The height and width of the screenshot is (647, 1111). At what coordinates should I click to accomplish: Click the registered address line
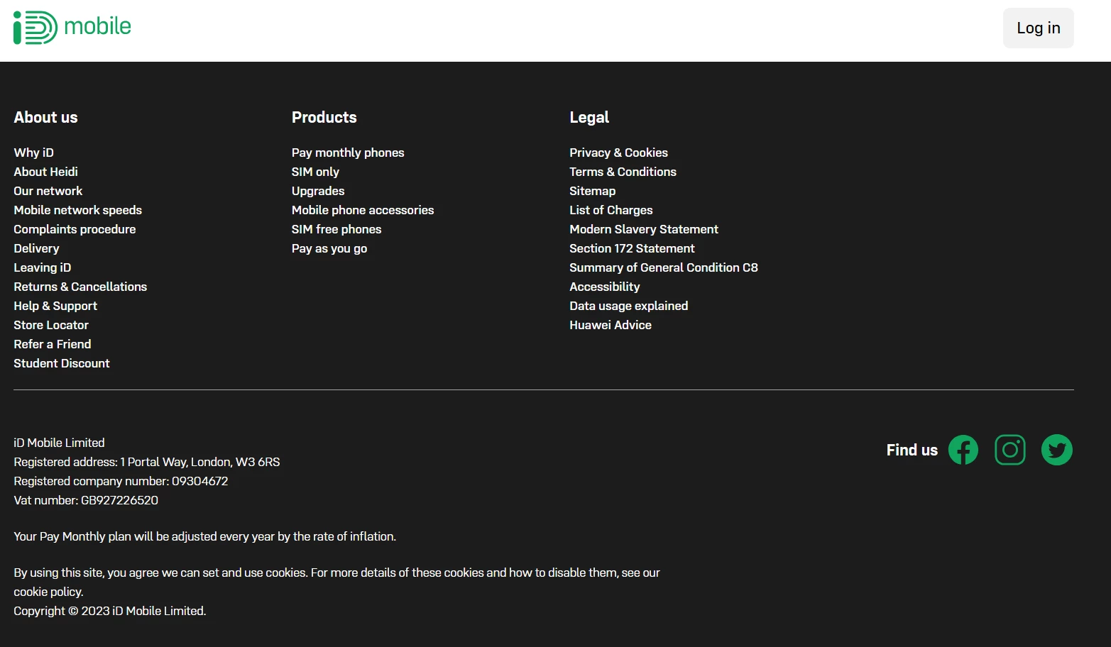tap(147, 462)
